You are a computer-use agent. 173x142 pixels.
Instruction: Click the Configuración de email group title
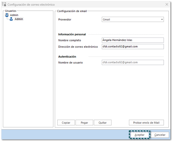tap(72, 11)
